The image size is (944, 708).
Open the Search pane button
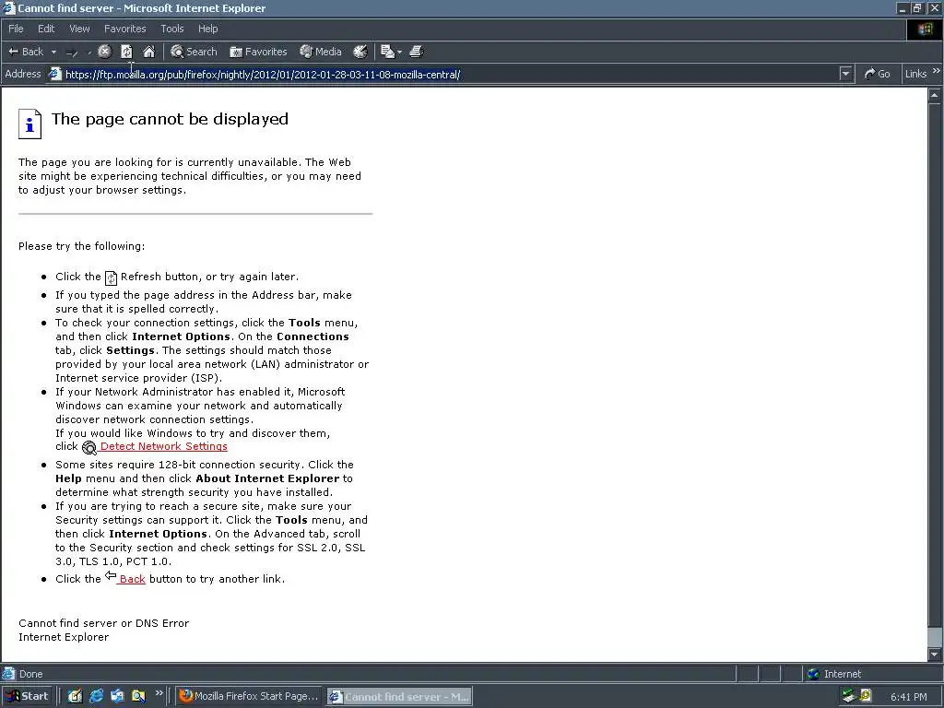[x=194, y=52]
